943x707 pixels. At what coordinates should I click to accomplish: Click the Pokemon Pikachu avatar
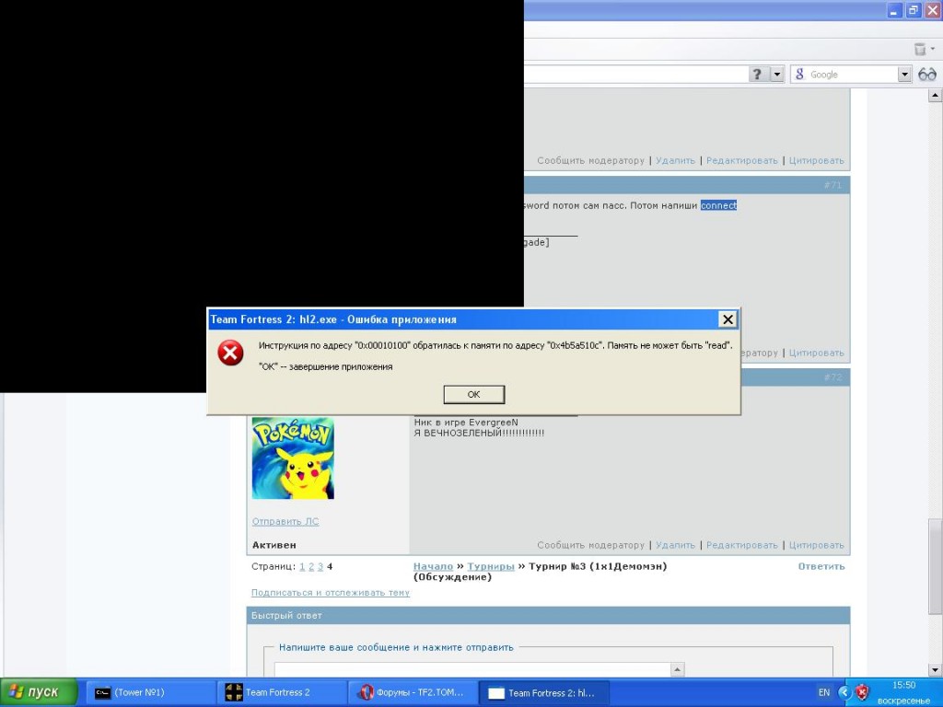pos(293,458)
